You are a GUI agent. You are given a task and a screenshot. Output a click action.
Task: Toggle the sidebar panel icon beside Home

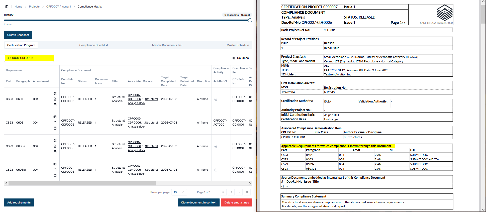click(x=7, y=7)
